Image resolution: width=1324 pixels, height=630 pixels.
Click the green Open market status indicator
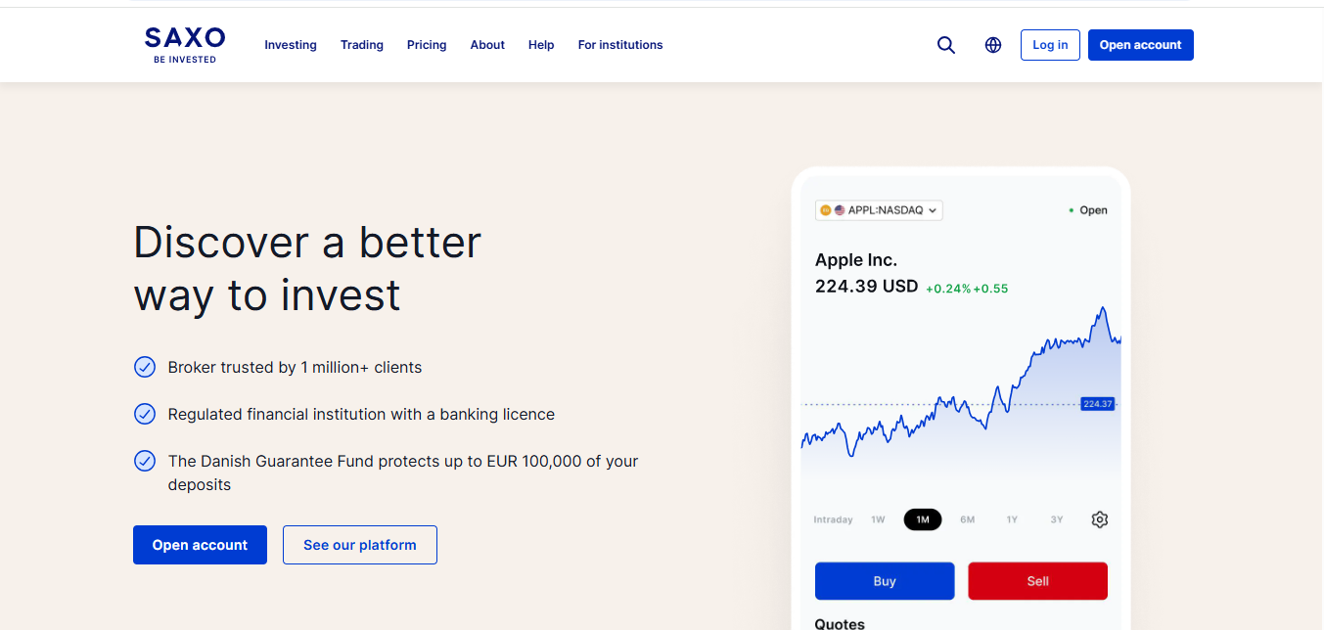tap(1087, 210)
